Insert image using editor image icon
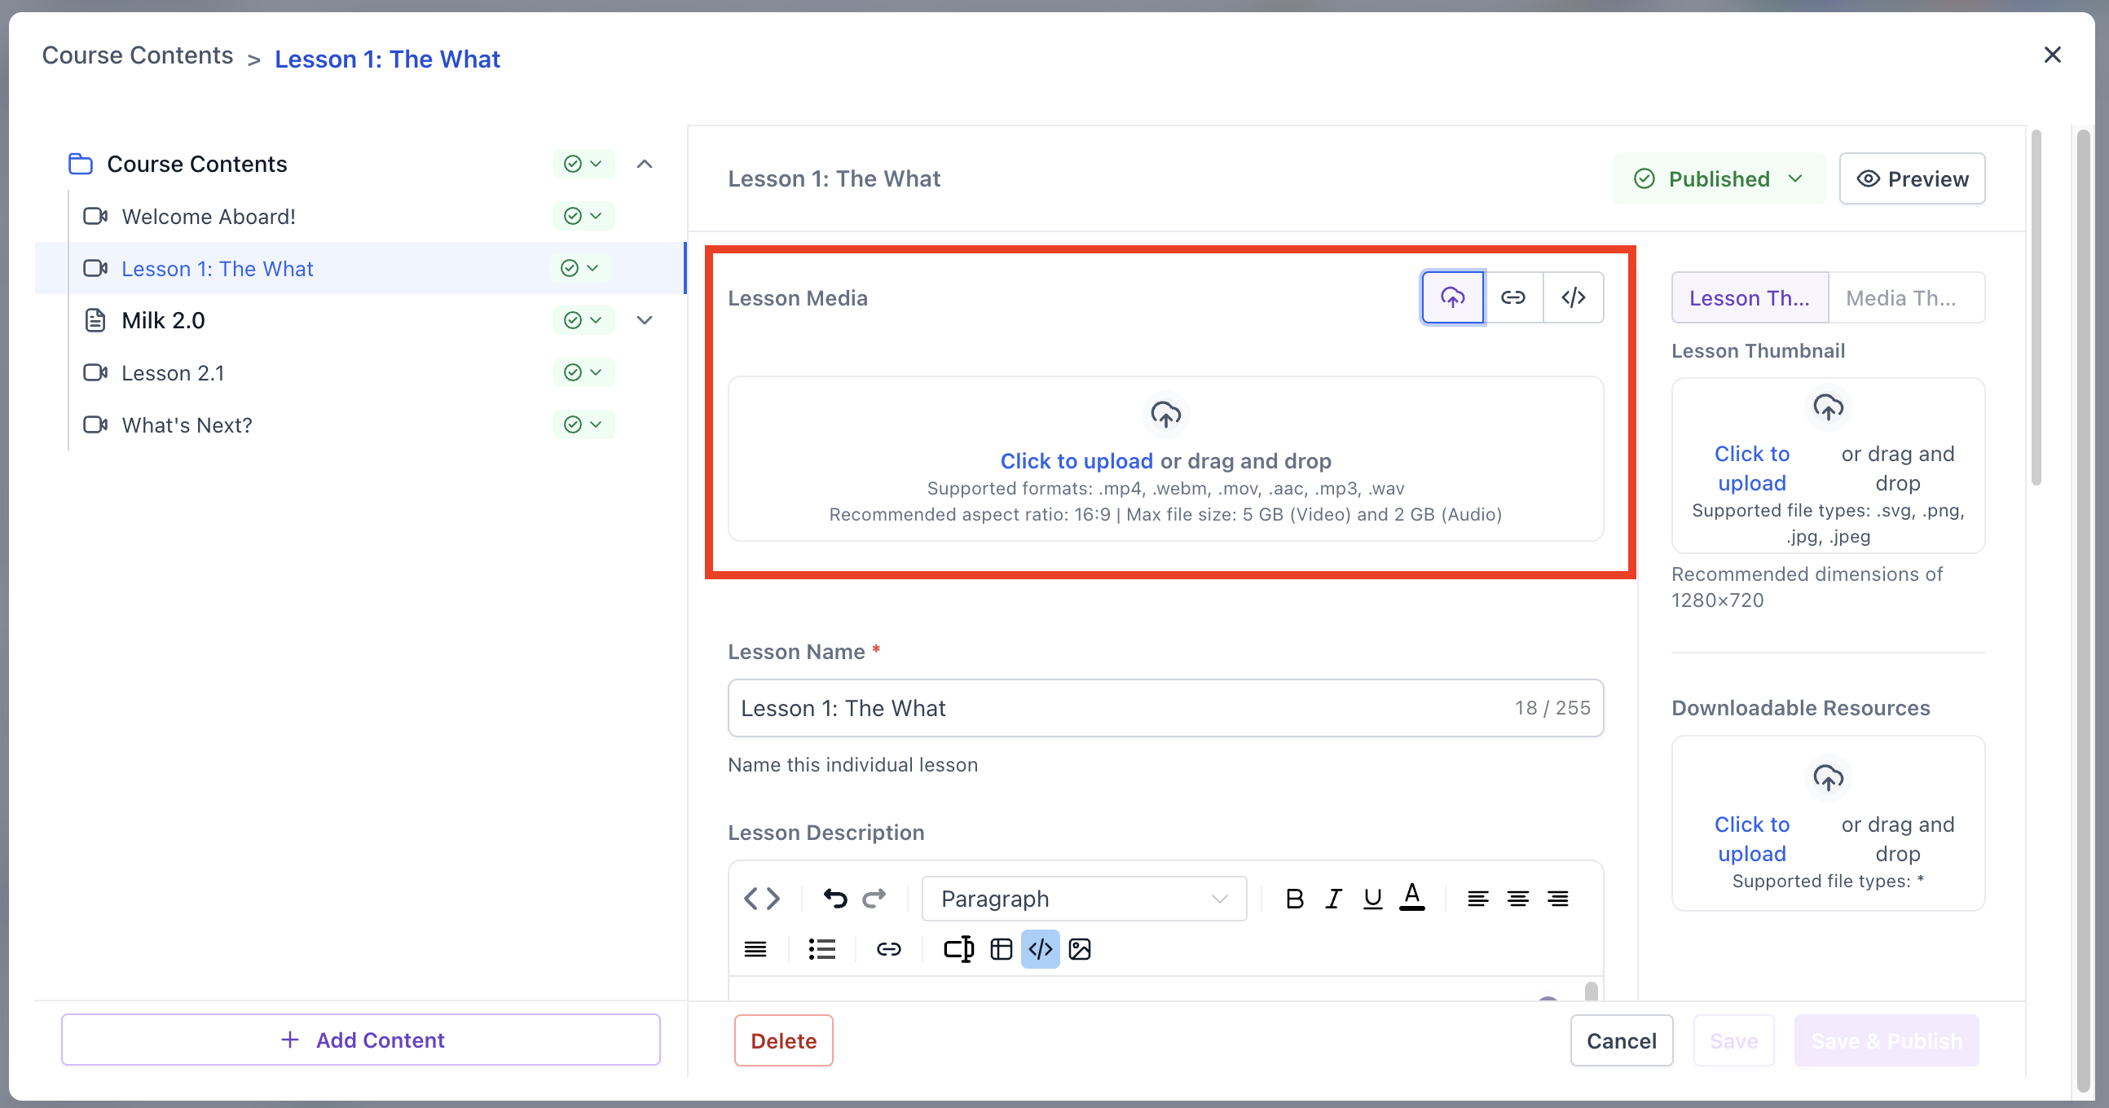2109x1108 pixels. pos(1080,949)
